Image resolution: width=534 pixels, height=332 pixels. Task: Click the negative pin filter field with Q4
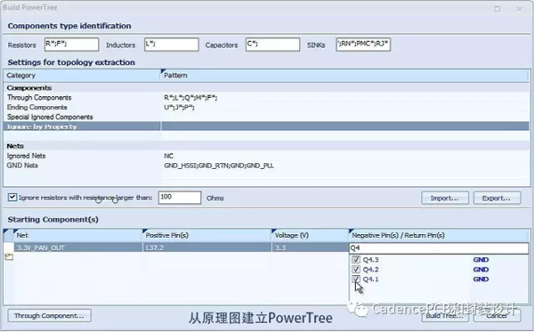(439, 248)
